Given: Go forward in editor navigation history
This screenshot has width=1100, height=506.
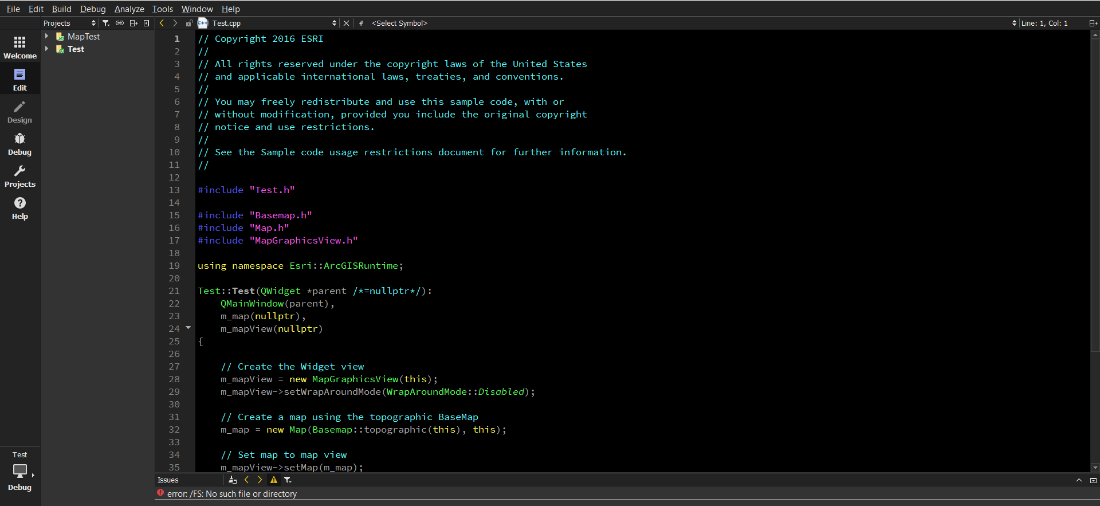Looking at the screenshot, I should click(175, 23).
